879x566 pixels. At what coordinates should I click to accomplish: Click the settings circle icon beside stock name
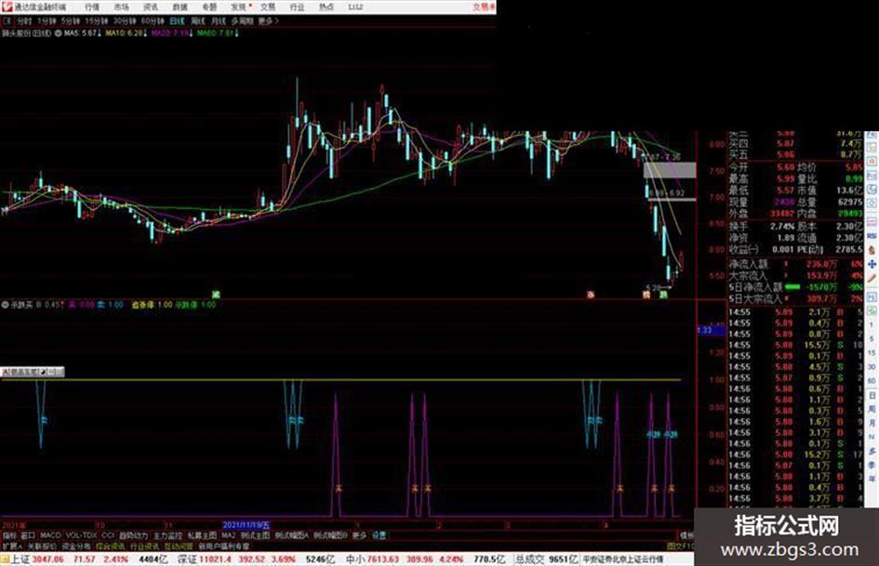pos(58,33)
